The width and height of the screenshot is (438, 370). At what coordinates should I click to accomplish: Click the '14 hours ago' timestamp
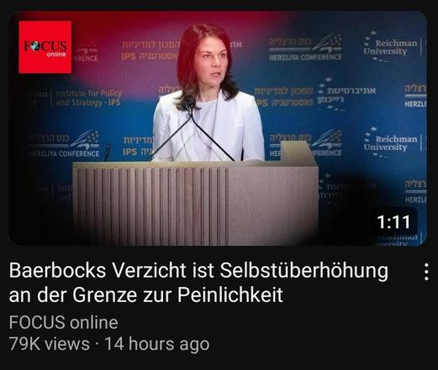[x=157, y=344]
